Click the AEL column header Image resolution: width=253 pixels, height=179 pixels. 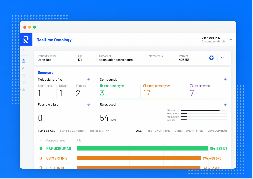tap(79, 141)
